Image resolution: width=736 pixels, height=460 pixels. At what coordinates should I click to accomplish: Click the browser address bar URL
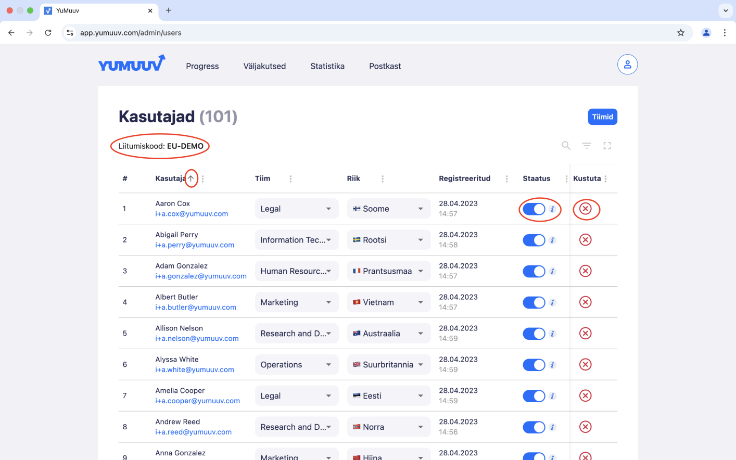[131, 33]
